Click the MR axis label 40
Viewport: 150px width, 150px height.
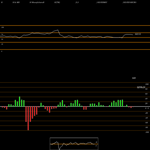[x=146, y=99]
